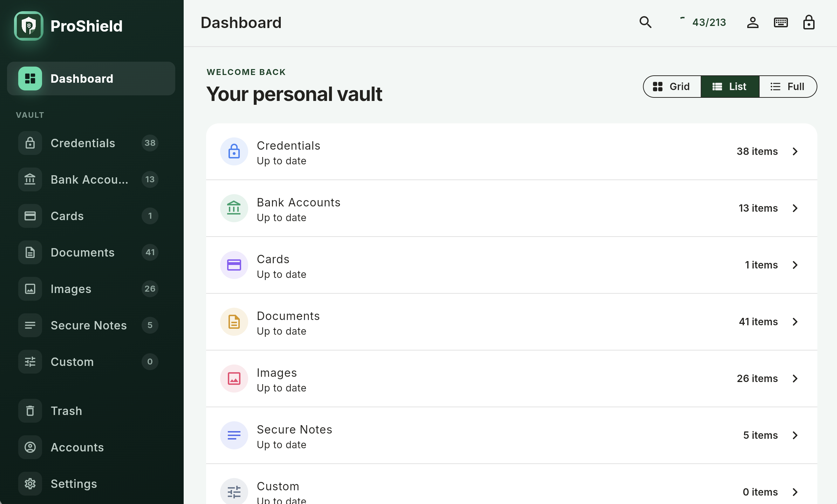
Task: Open the user profile icon
Action: coord(753,22)
